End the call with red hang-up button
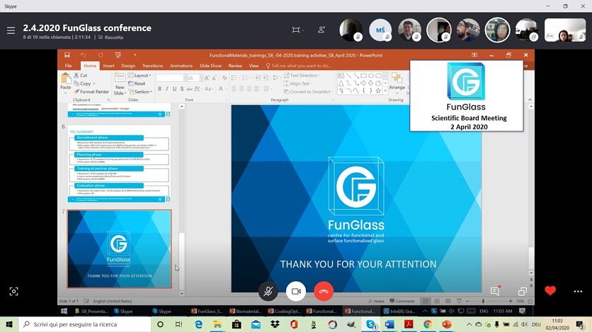The image size is (592, 332). [324, 291]
